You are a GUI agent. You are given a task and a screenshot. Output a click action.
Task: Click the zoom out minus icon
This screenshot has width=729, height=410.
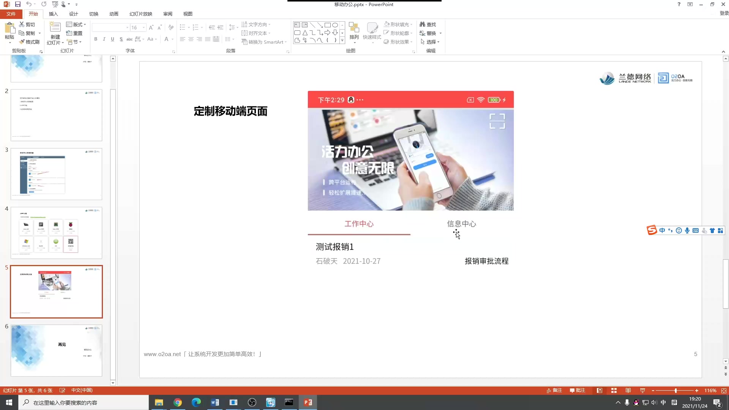(x=653, y=391)
